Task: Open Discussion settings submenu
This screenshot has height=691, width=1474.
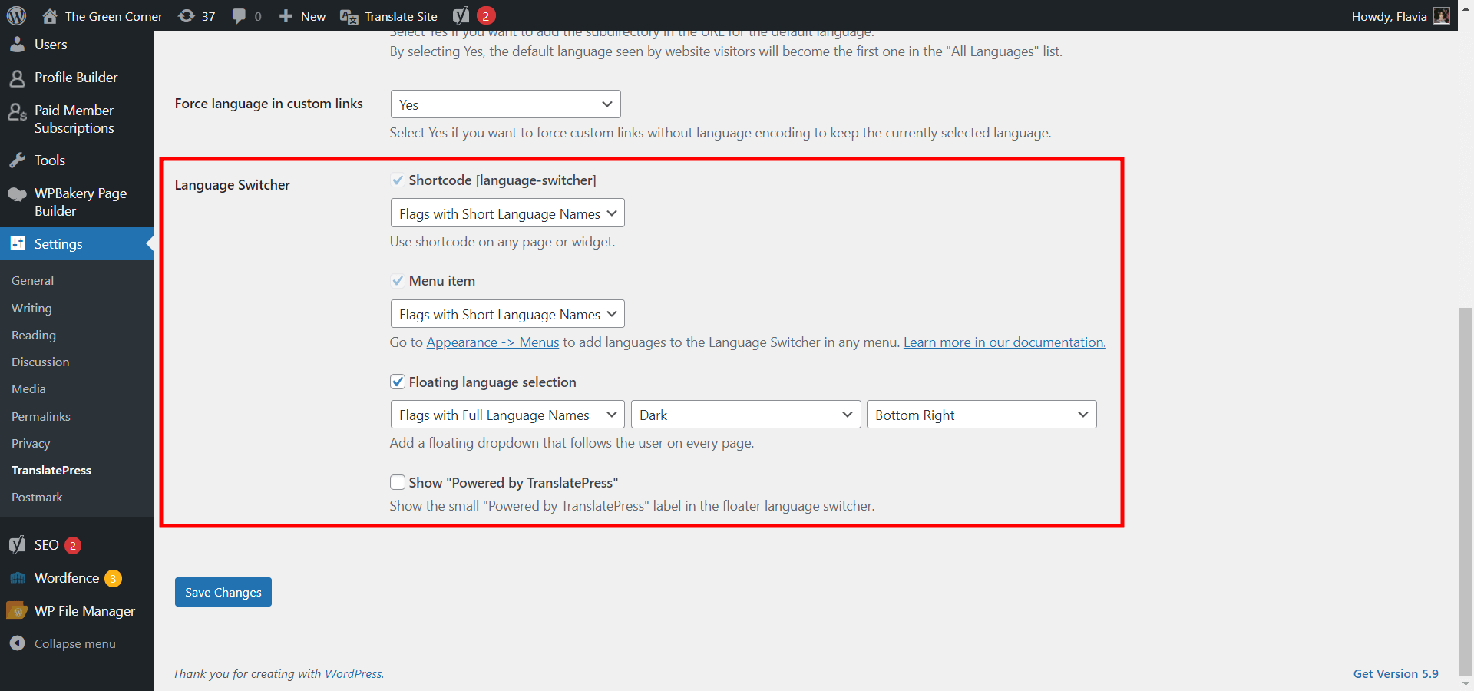Action: (x=40, y=362)
